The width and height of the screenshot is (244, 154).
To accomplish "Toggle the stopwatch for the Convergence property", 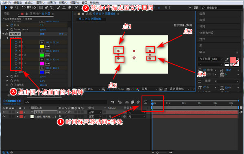I will [12, 29].
